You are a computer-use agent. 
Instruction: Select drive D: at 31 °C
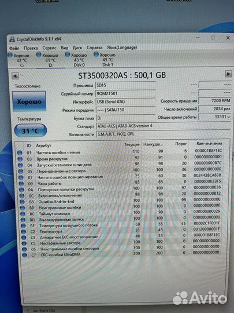[x=47, y=60]
